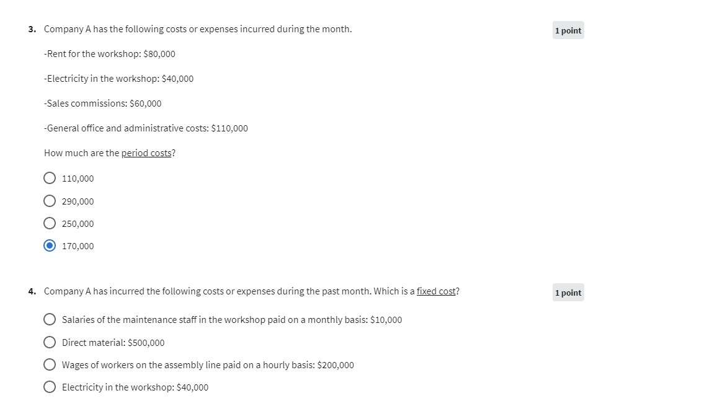Click the 1 point badge on question 3
This screenshot has height=406, width=707.
(x=567, y=30)
